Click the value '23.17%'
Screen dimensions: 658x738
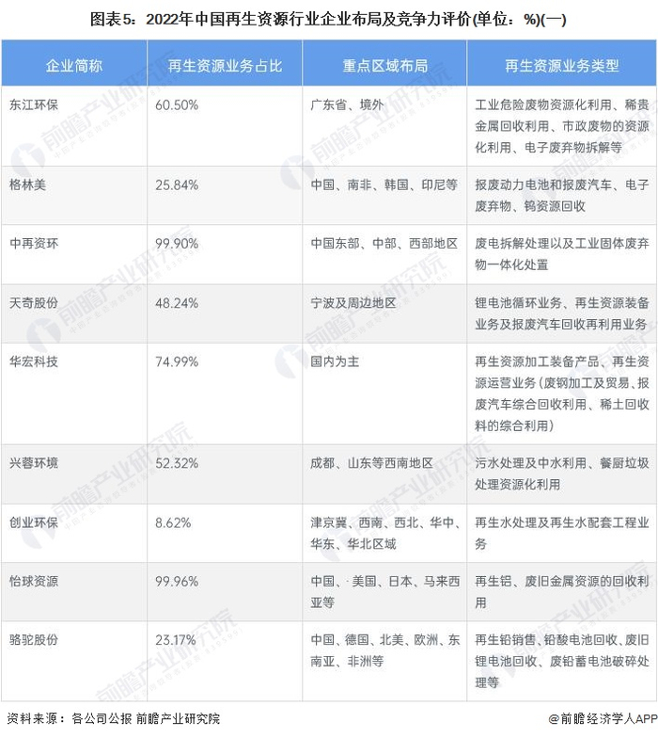coord(175,640)
